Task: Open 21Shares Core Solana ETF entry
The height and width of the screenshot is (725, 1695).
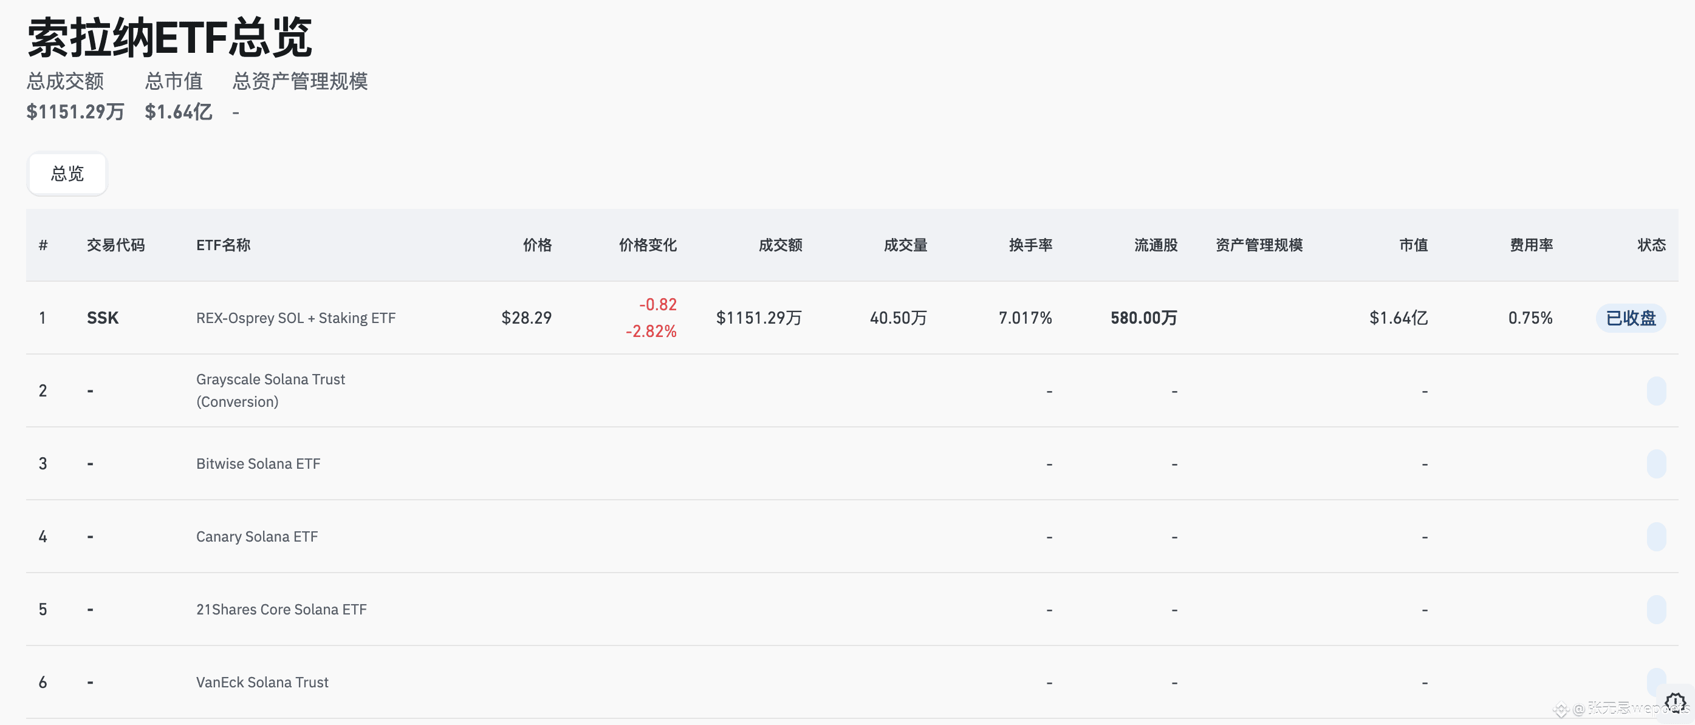Action: coord(281,610)
